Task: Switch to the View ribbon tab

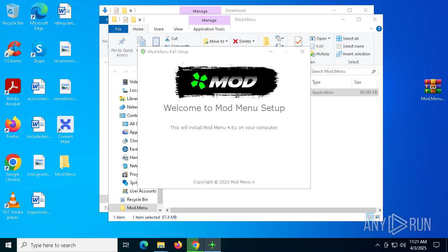Action: click(178, 29)
